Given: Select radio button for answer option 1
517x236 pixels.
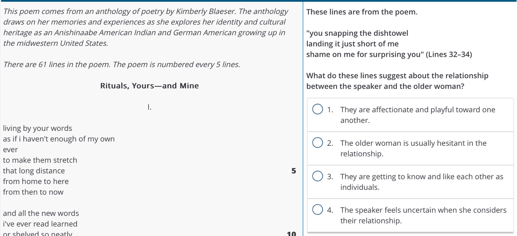Looking at the screenshot, I should (318, 109).
